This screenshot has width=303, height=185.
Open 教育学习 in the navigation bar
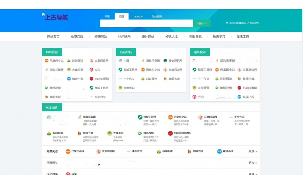pyautogui.click(x=219, y=36)
